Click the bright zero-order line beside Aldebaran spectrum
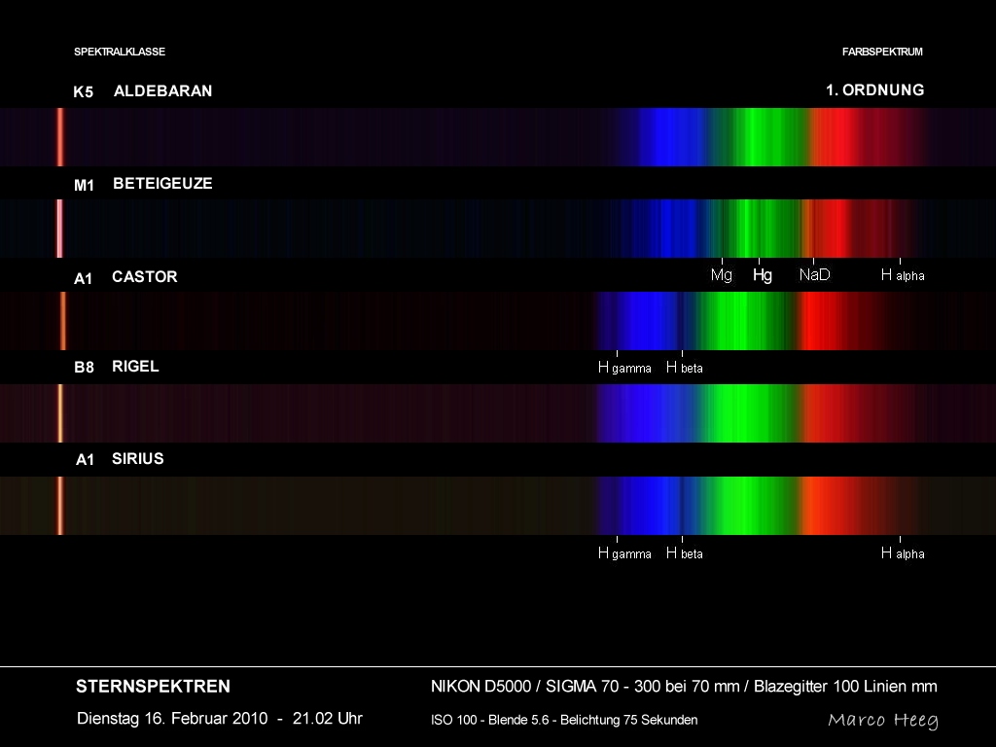The width and height of the screenshot is (996, 747). 60,136
